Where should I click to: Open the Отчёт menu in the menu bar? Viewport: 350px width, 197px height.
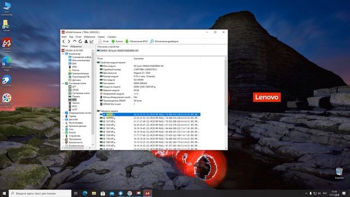point(78,37)
